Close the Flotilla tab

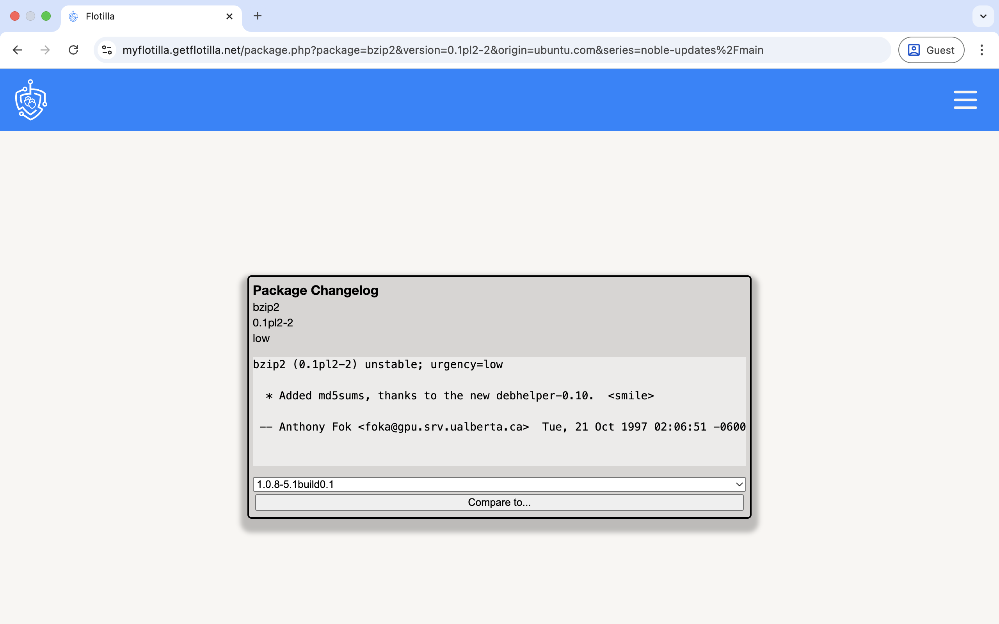tap(229, 16)
